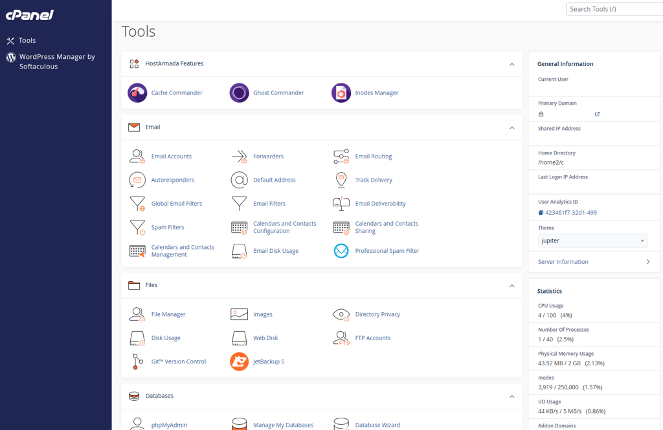
Task: Click the Git Version Control link
Action: [179, 361]
